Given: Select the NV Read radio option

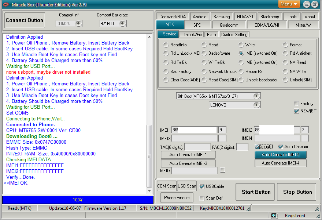Looking at the screenshot, I should pos(285,62).
